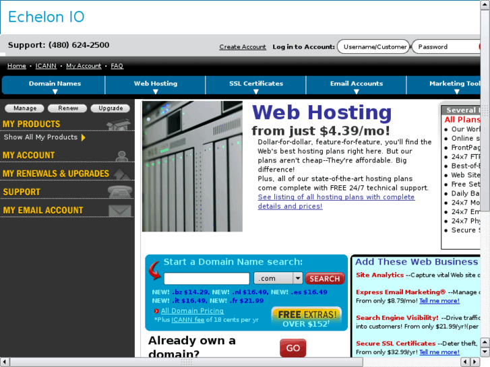Click the horizontal scrollbar thumb

[x=187, y=362]
